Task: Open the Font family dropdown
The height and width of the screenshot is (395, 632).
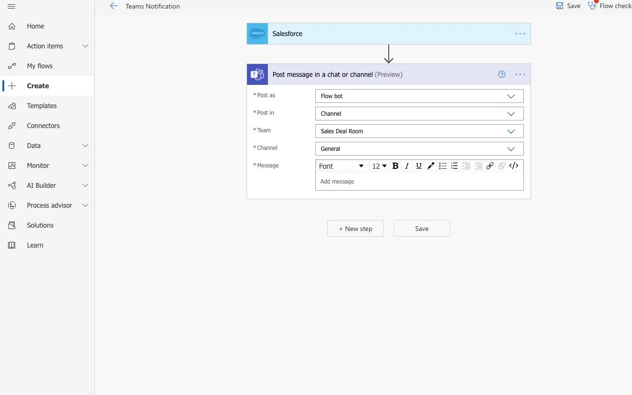Action: (342, 166)
